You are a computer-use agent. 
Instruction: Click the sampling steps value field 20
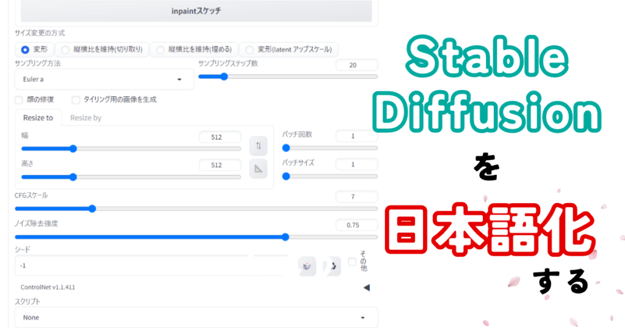(x=356, y=65)
